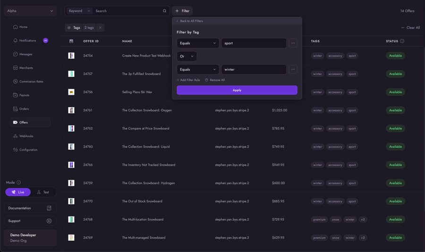Click premium tag on The Multi-location Snowboard

tap(319, 219)
